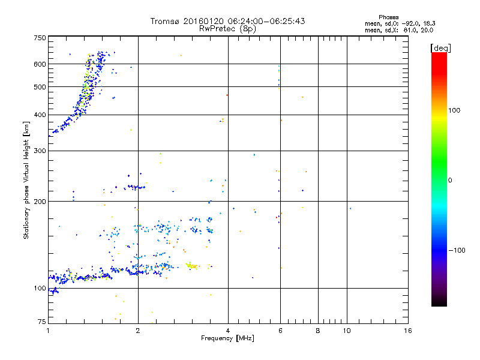Click the 'RwPretec (8p)' subtitle

(227, 29)
